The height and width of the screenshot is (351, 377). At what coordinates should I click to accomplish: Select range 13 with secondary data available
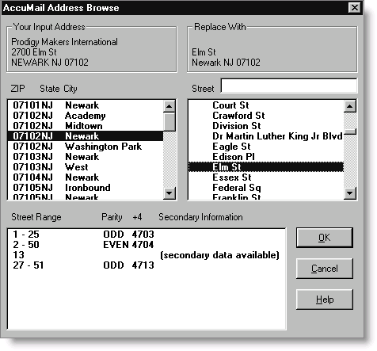coord(147,255)
